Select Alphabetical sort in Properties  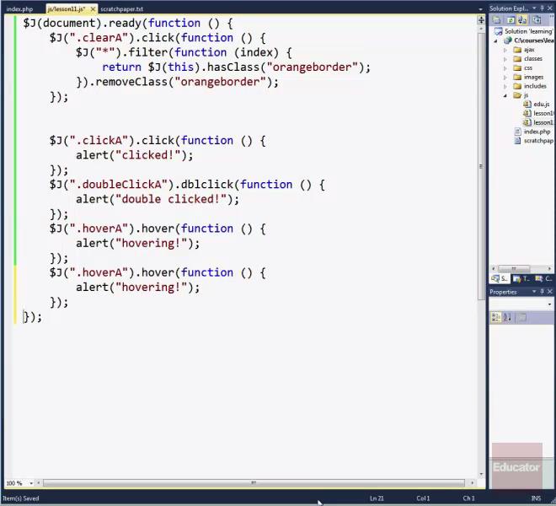click(x=507, y=317)
